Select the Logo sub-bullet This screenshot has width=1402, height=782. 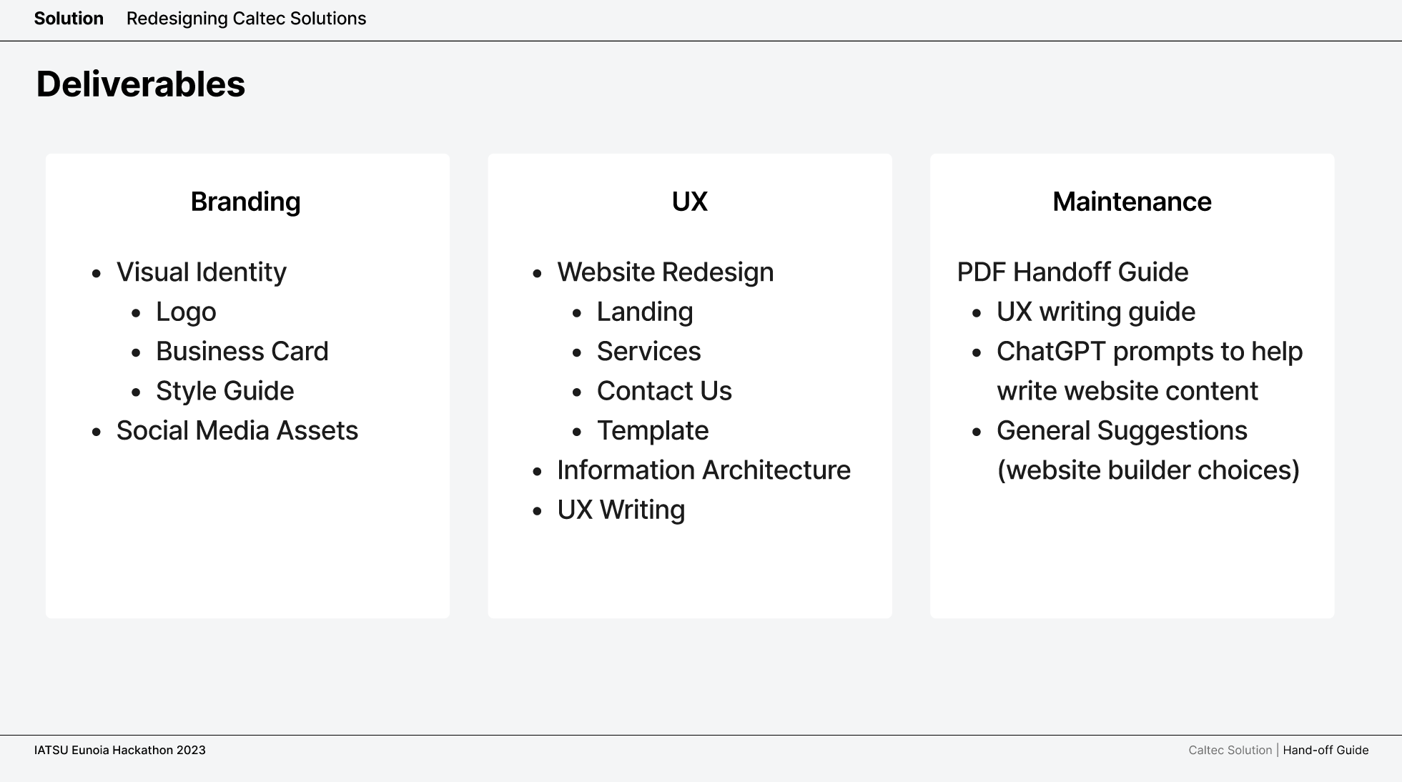(186, 312)
